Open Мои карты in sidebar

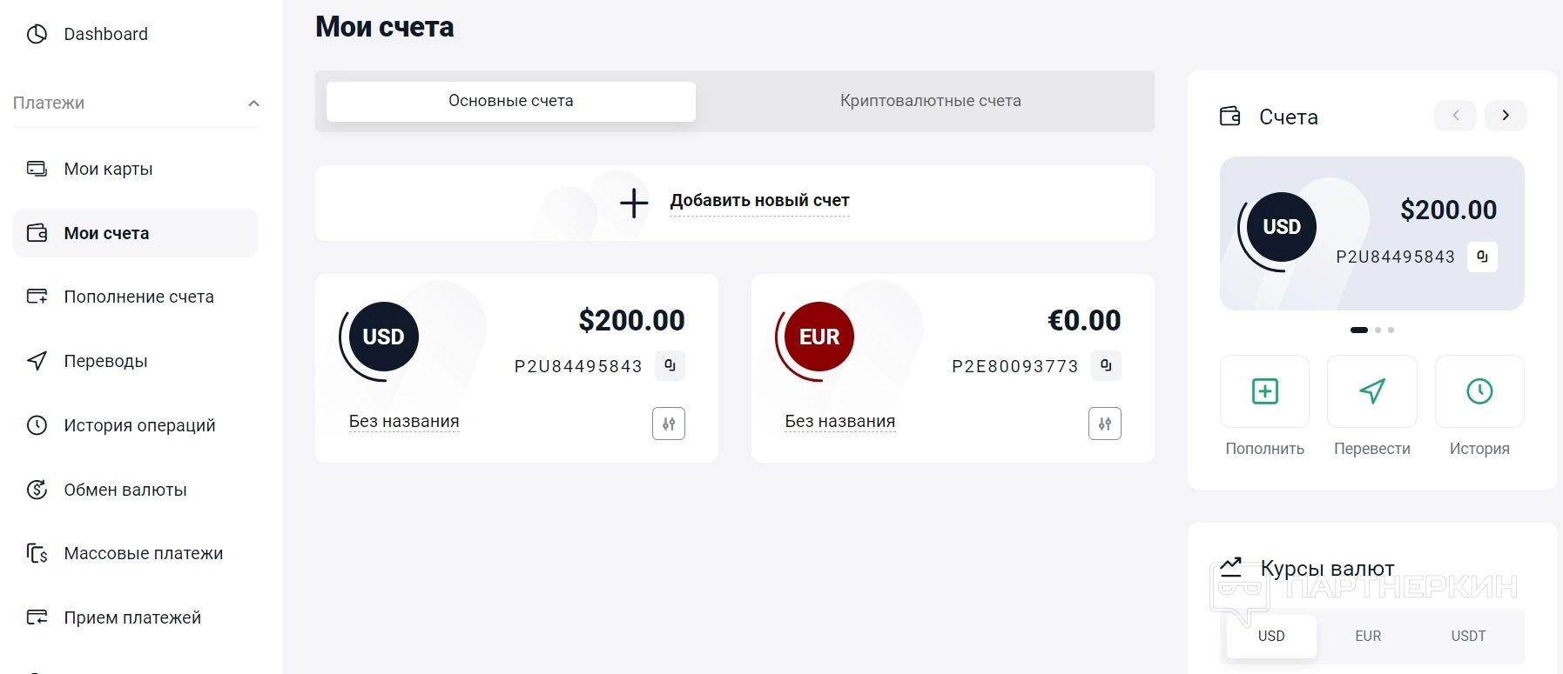coord(108,169)
